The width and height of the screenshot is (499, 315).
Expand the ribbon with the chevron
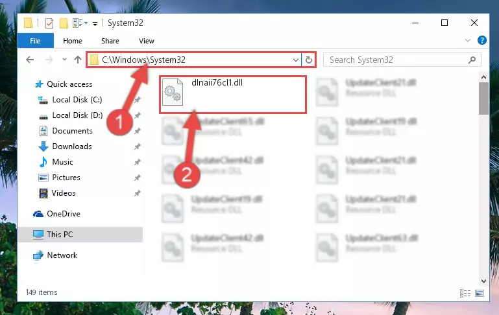pos(467,40)
